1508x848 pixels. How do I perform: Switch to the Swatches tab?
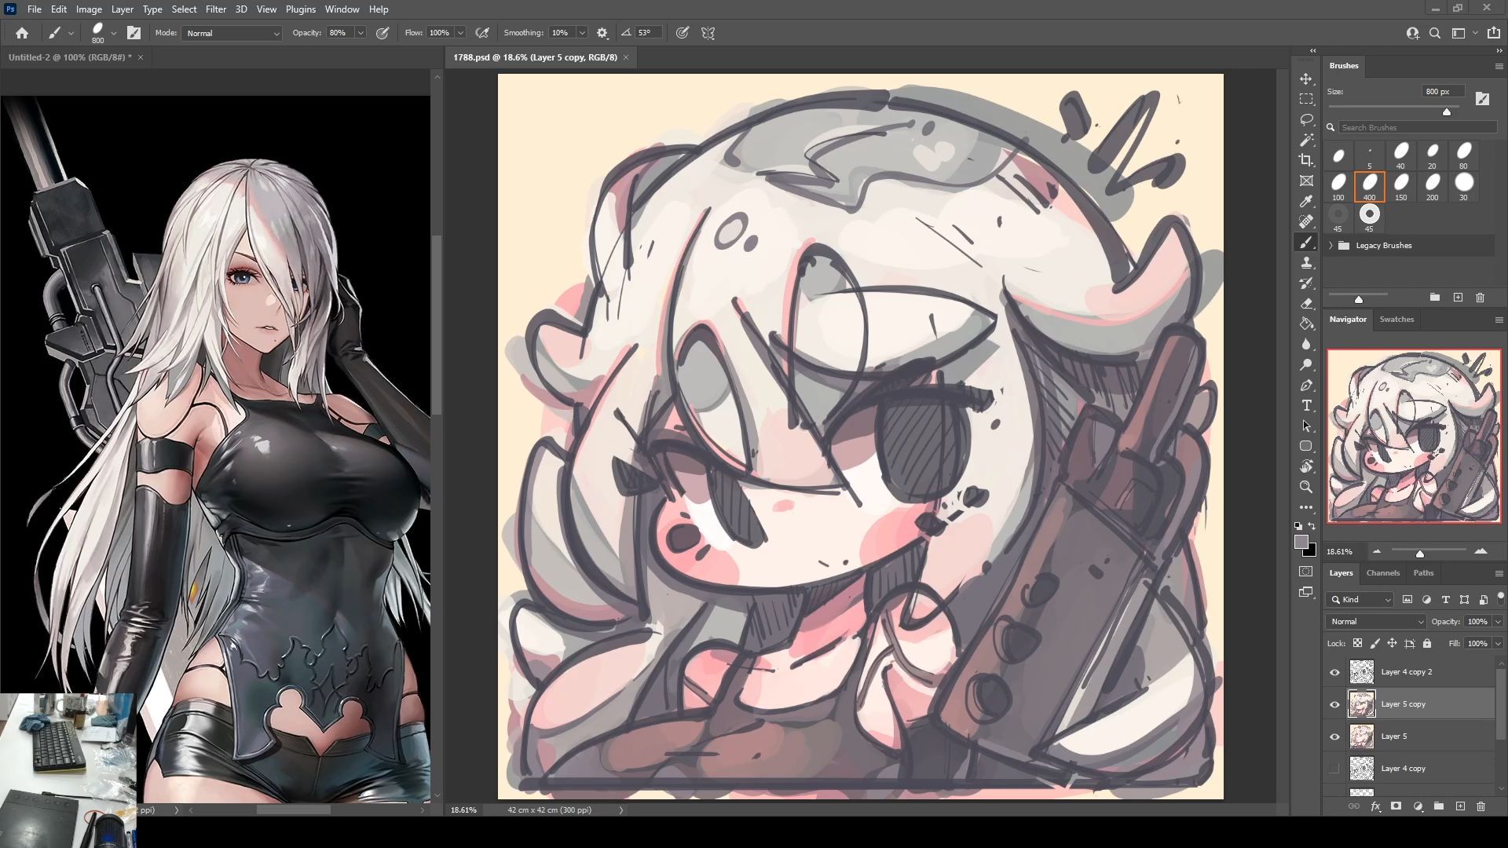(1396, 320)
